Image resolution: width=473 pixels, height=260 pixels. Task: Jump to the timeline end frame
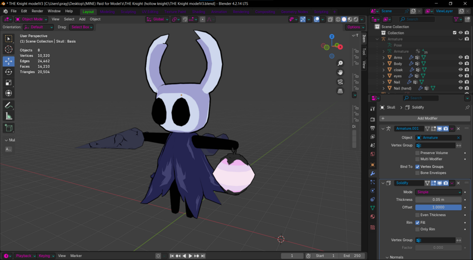203,256
